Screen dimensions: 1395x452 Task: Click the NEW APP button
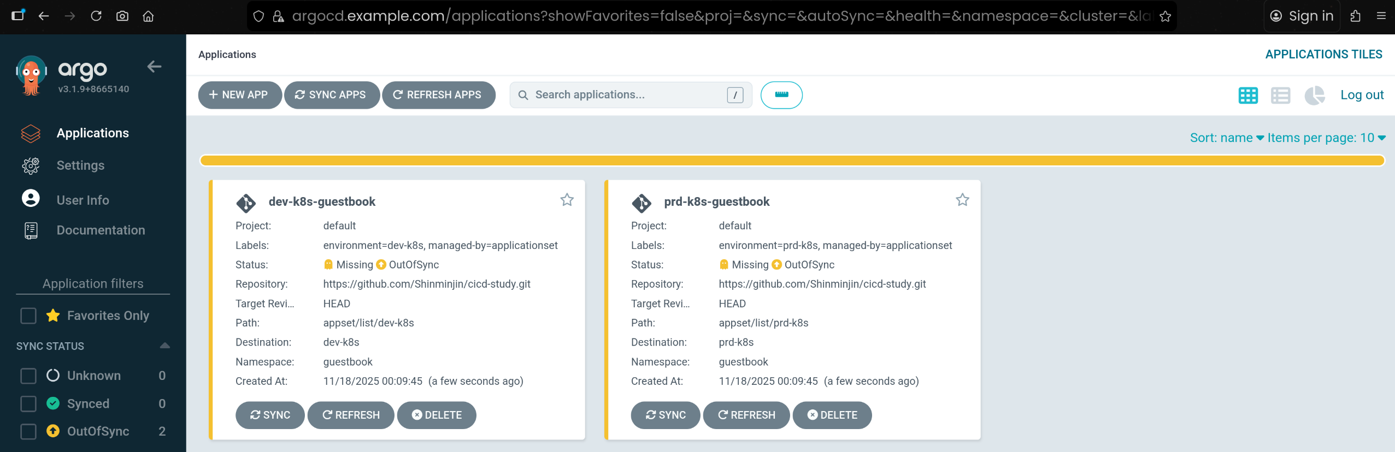239,95
